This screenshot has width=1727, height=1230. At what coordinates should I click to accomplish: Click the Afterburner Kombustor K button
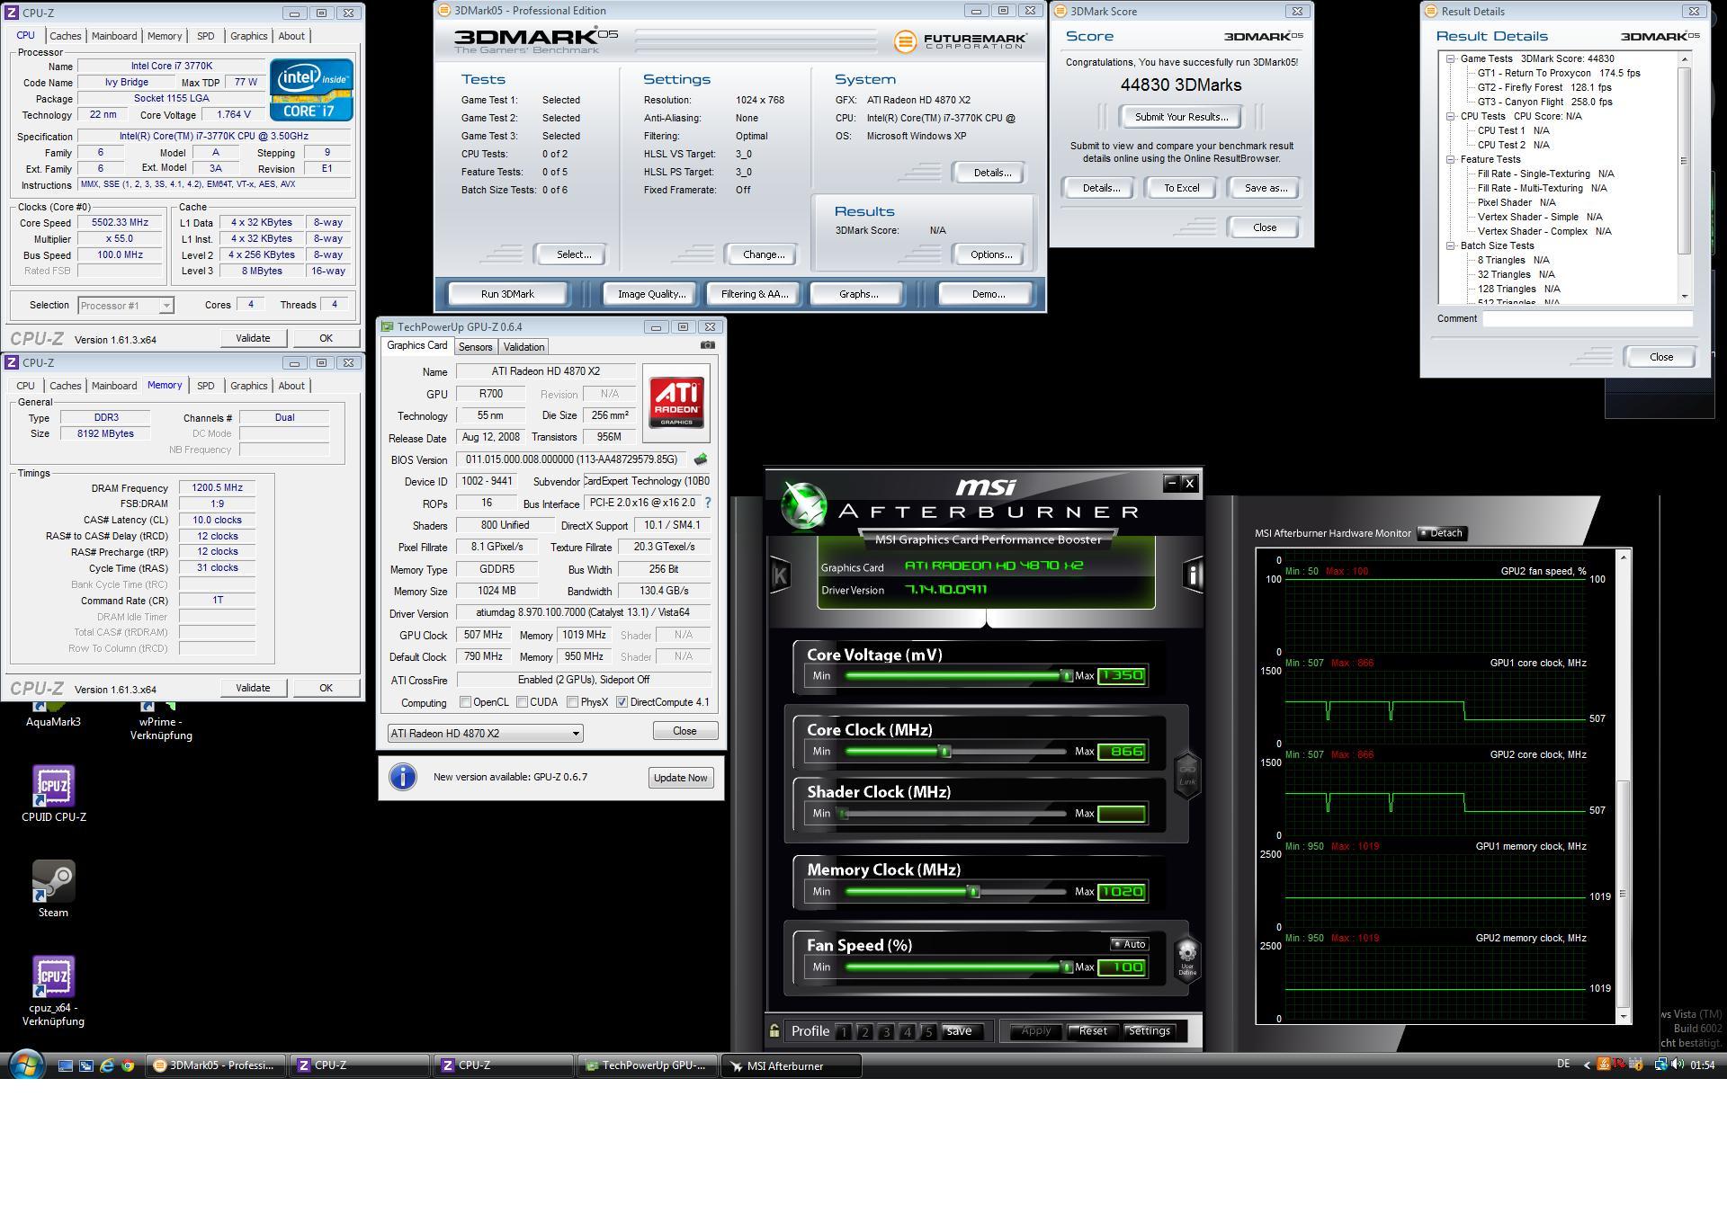780,575
